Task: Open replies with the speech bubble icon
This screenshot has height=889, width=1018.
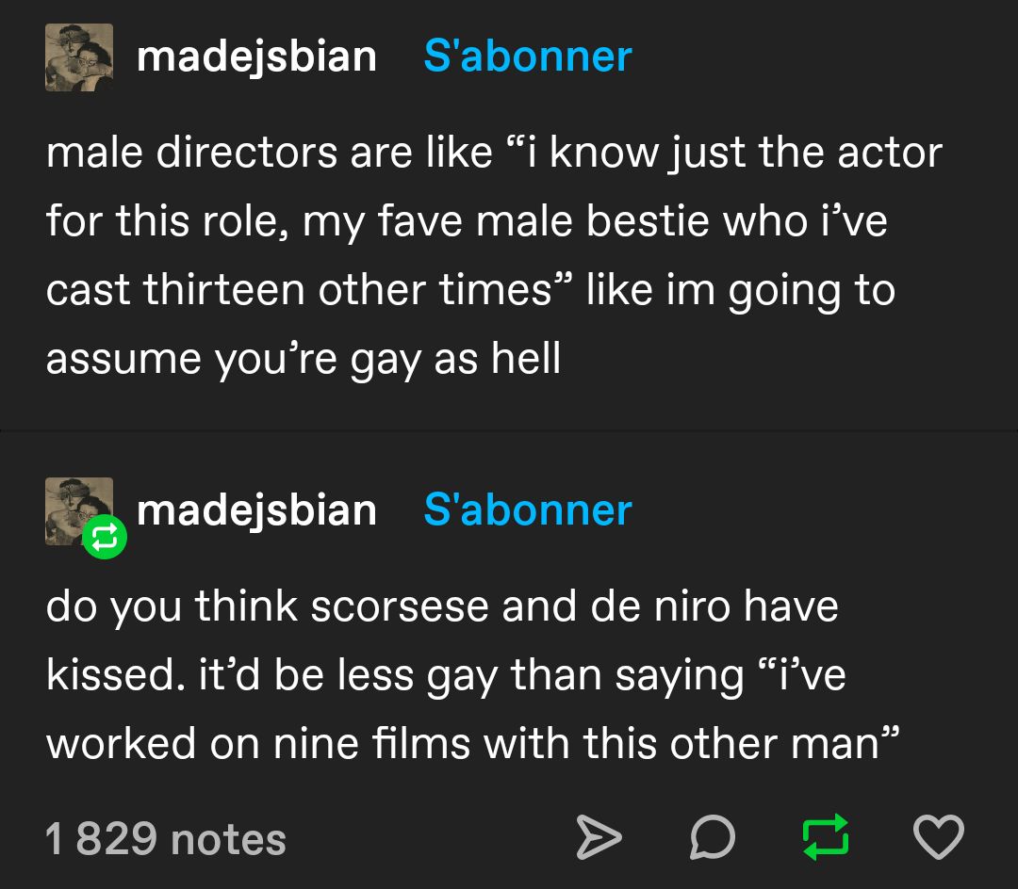Action: point(712,838)
